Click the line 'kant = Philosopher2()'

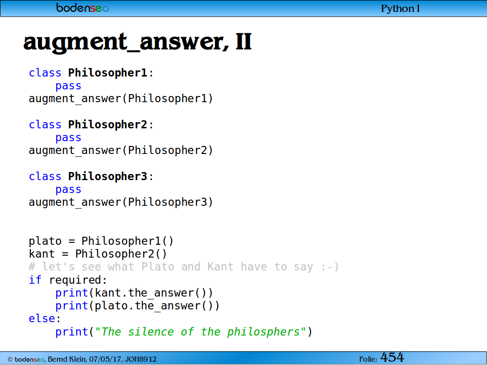[98, 254]
